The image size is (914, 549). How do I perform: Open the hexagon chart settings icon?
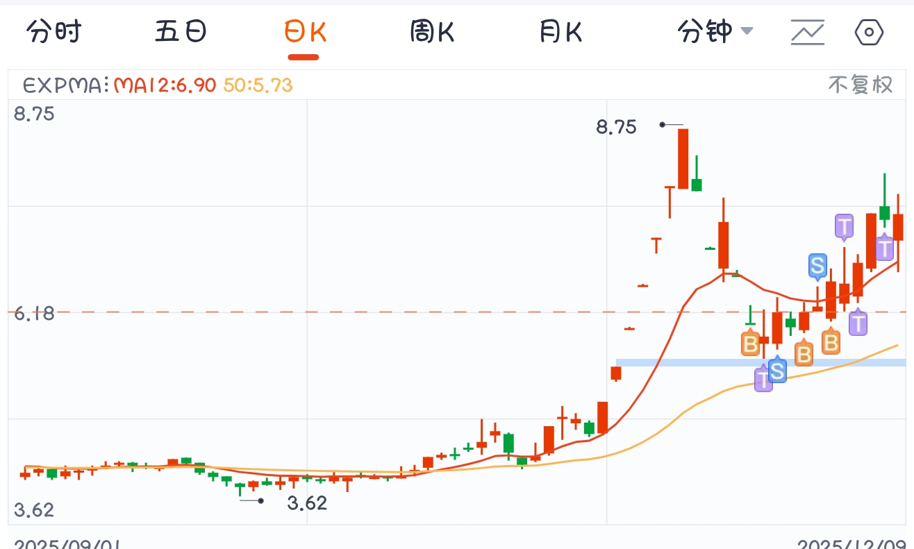tap(868, 32)
